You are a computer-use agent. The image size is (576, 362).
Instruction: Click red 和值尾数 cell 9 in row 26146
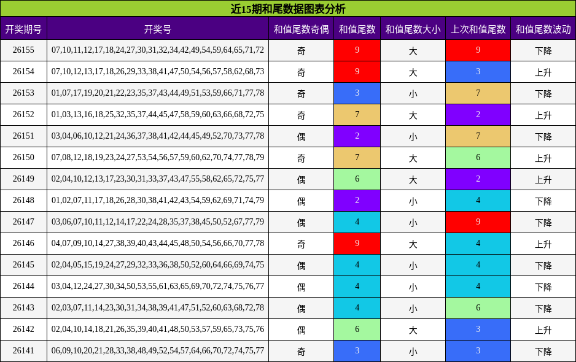tap(357, 244)
